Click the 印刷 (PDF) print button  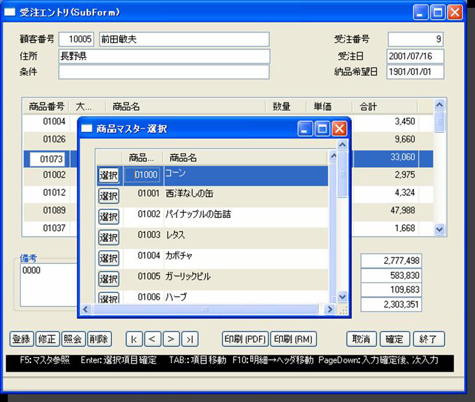coord(245,339)
